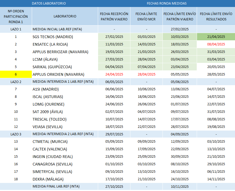The height and width of the screenshot is (191, 235).
Task: Click the red 24/04/2025 date cell
Action: [x=114, y=74]
